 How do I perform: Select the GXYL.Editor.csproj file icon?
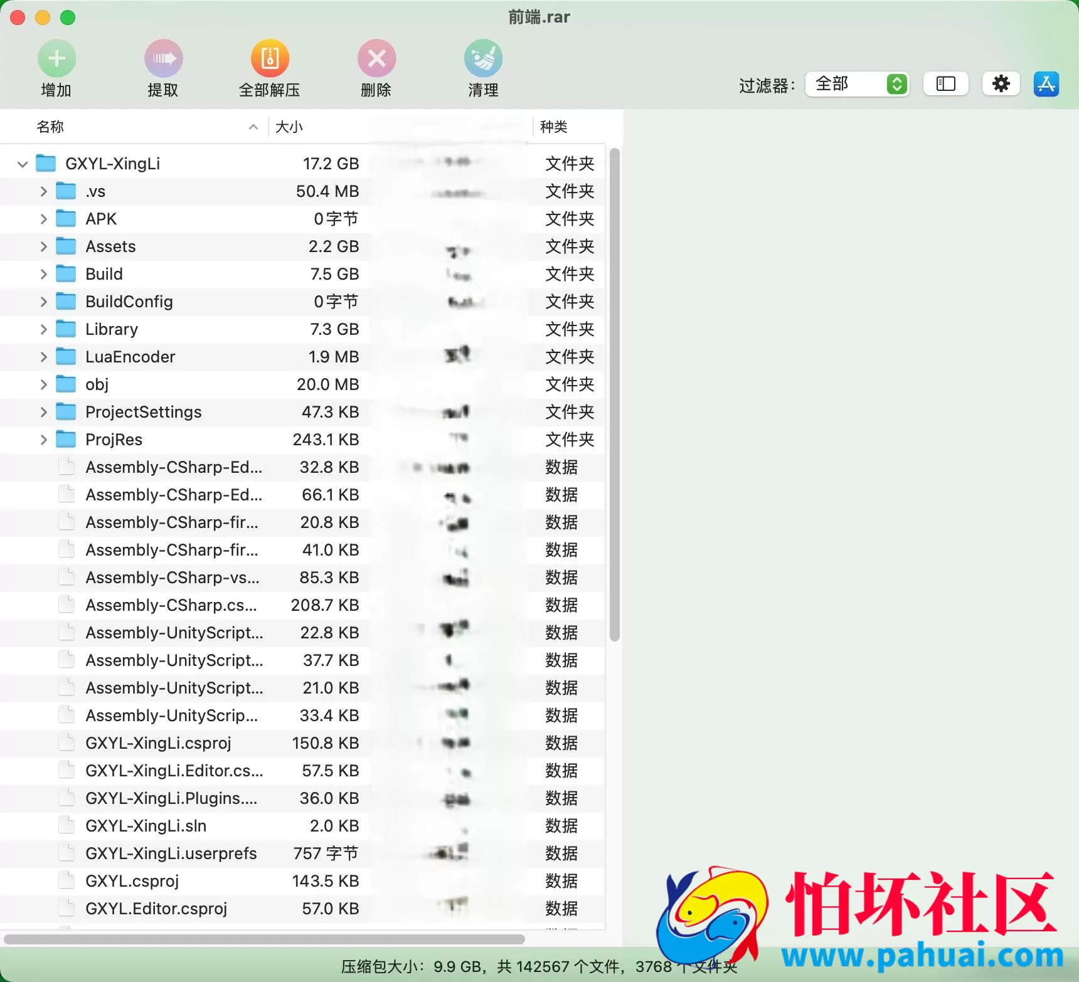pyautogui.click(x=66, y=908)
